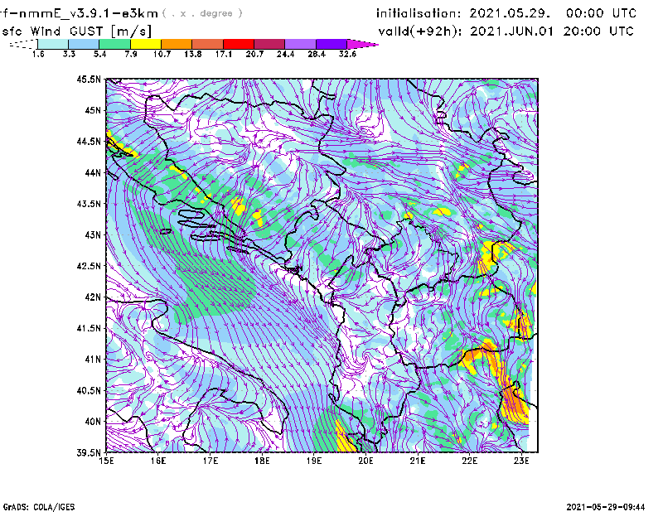Viewport: 663px width, 512px height.
Task: Click the crimson 20.7–24.4 legend swatch
Action: coord(269,44)
